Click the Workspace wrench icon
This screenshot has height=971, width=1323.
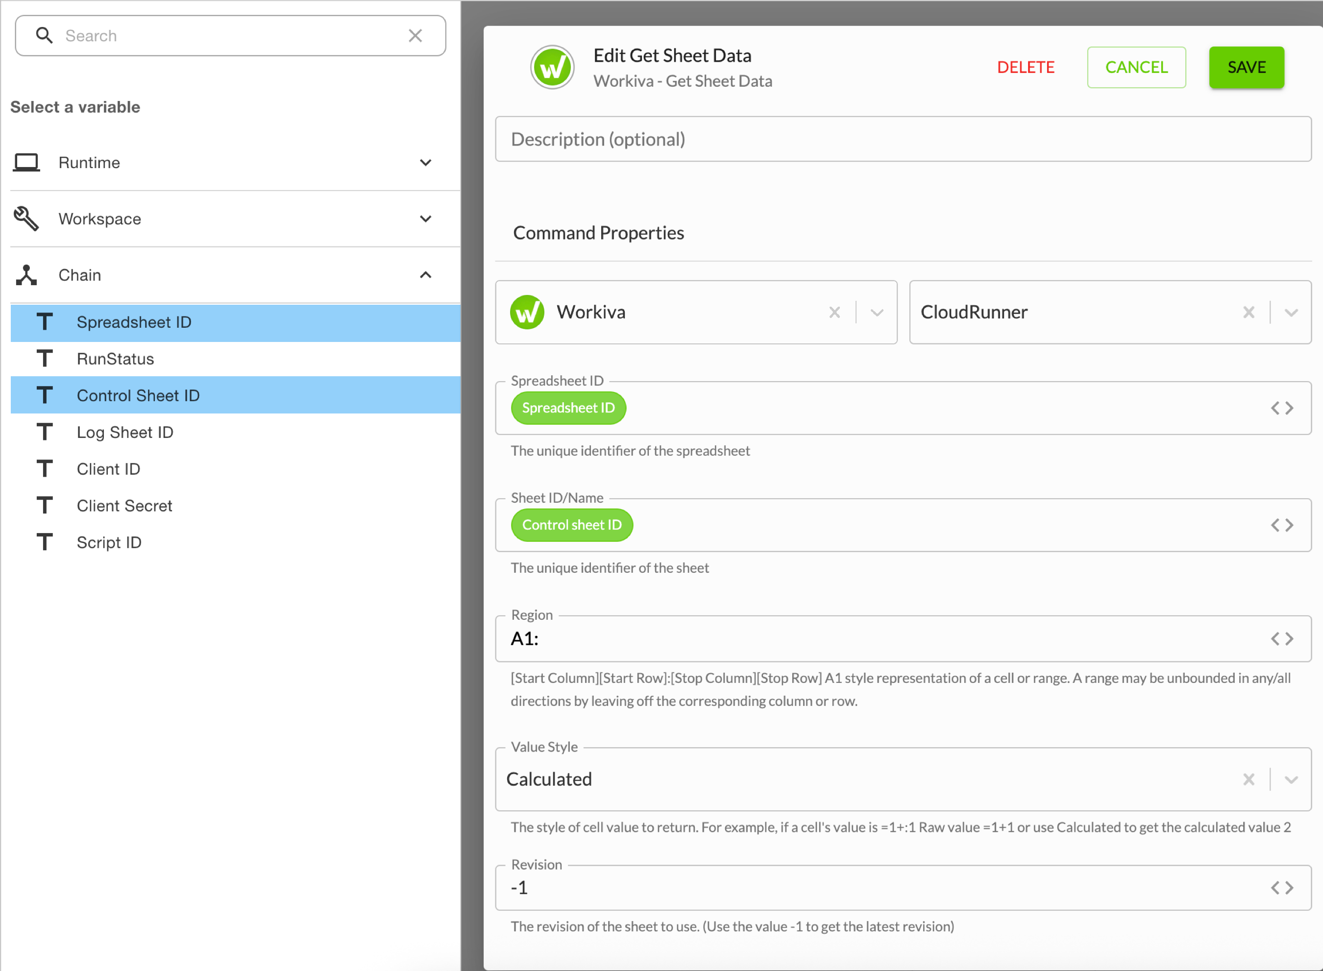pyautogui.click(x=26, y=218)
